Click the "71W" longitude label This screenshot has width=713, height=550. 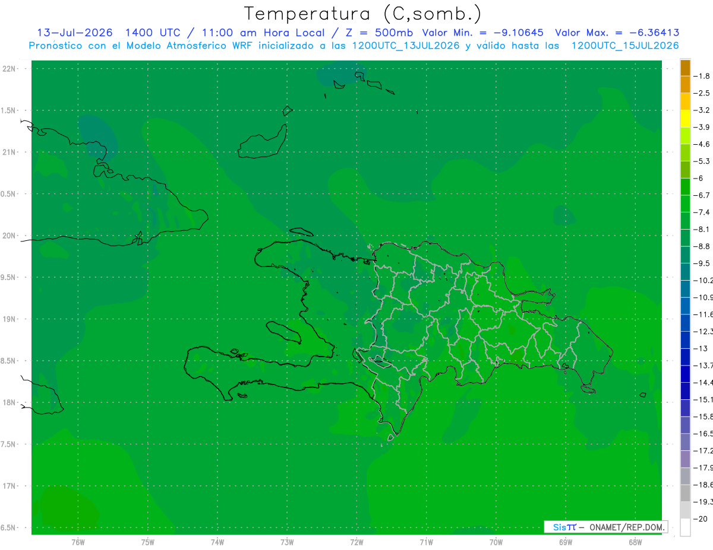point(426,542)
